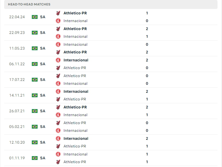Click Internacional crest in 14.11.21 match
Image resolution: width=222 pixels, height=167 pixels.
(x=58, y=91)
